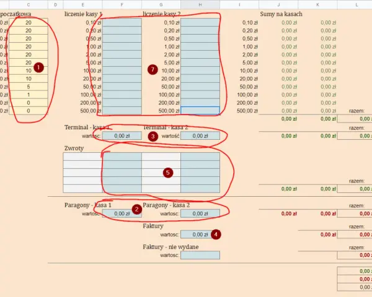This screenshot has height=297, width=372.
Task: Click liczenie kasy 2 field for 10,00 zł
Action: point(200,71)
